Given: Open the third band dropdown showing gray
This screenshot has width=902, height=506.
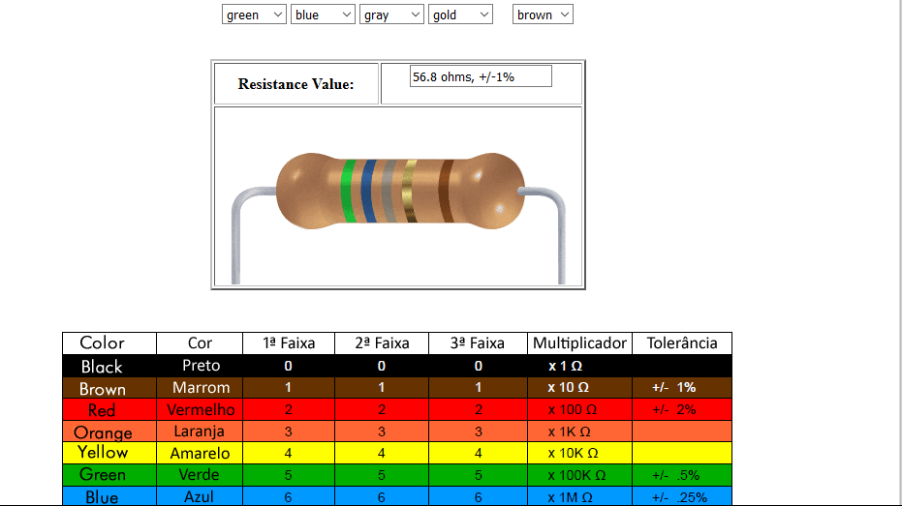Looking at the screenshot, I should 391,15.
